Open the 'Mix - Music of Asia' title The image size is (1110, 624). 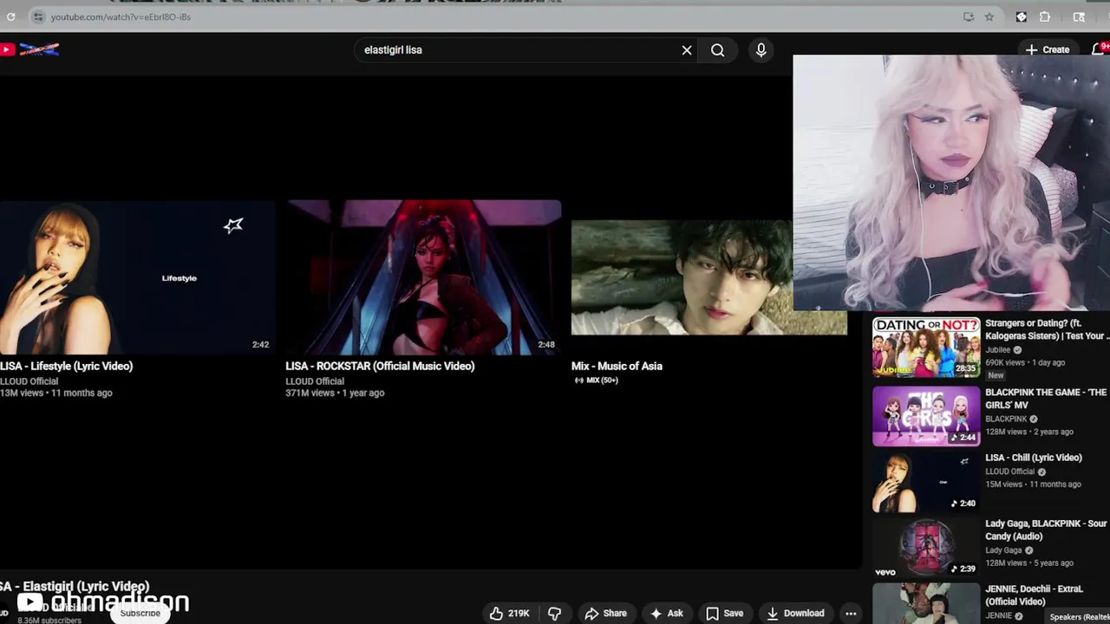click(617, 366)
